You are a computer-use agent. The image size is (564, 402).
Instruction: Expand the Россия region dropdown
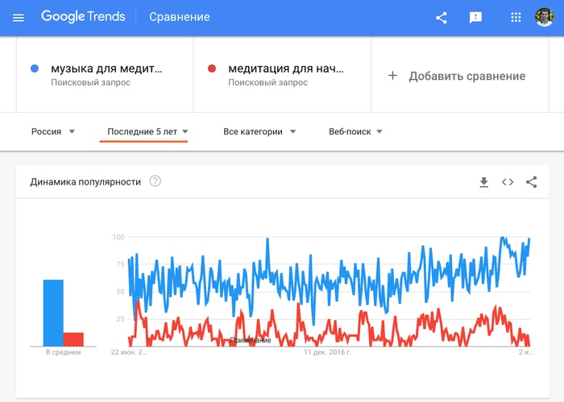[x=53, y=131]
